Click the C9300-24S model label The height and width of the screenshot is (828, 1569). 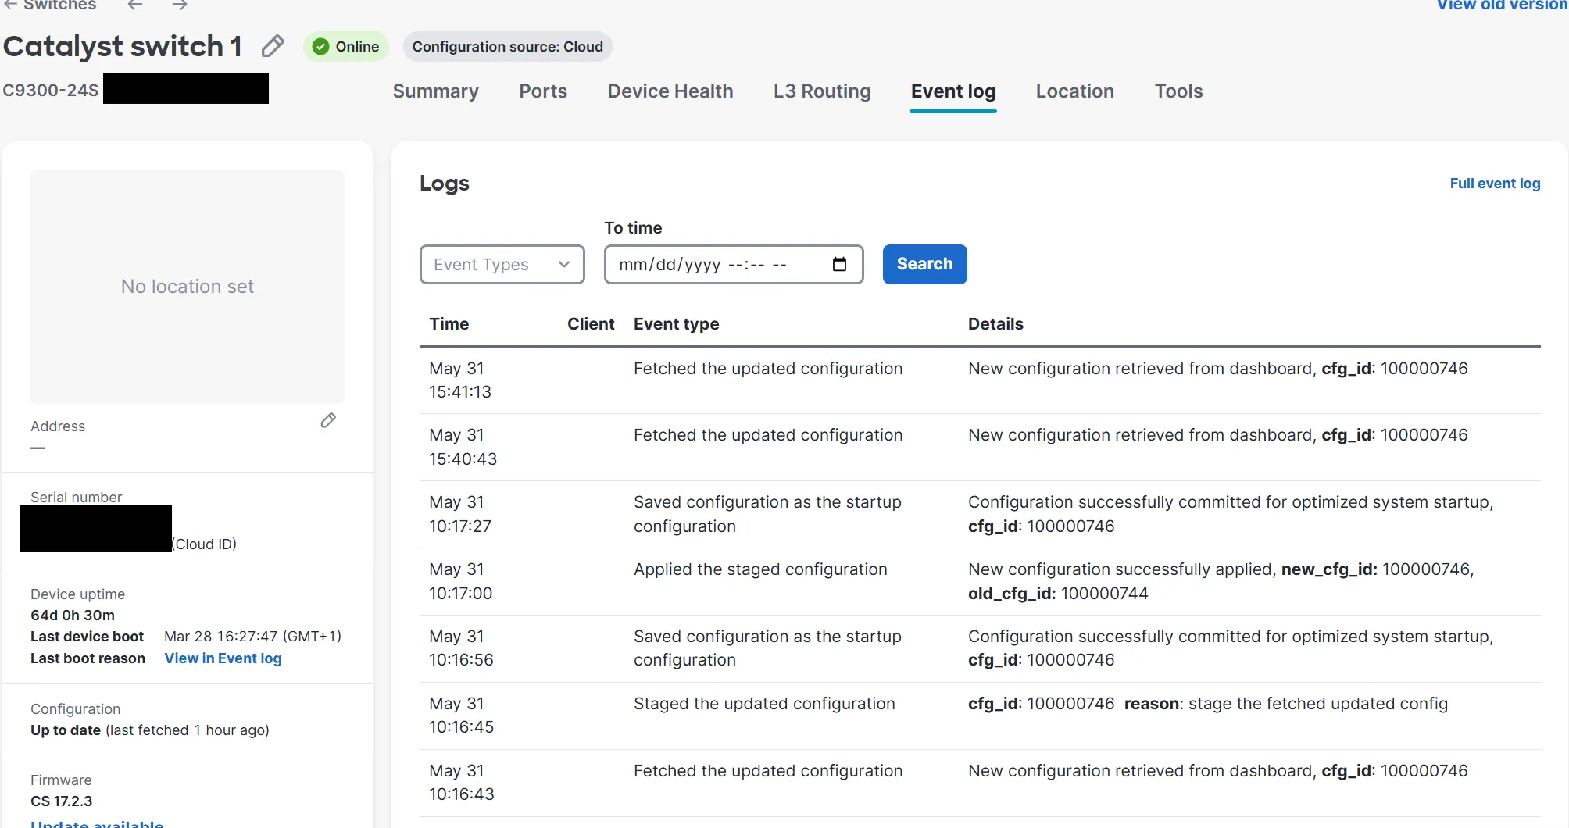tap(51, 90)
